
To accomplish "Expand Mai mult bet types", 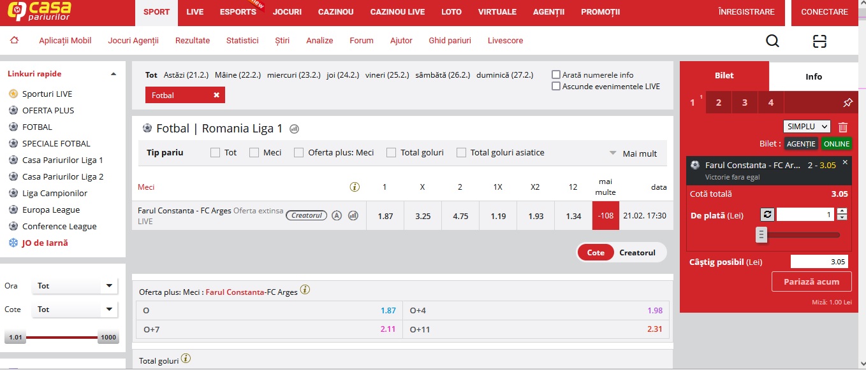I will tap(633, 153).
